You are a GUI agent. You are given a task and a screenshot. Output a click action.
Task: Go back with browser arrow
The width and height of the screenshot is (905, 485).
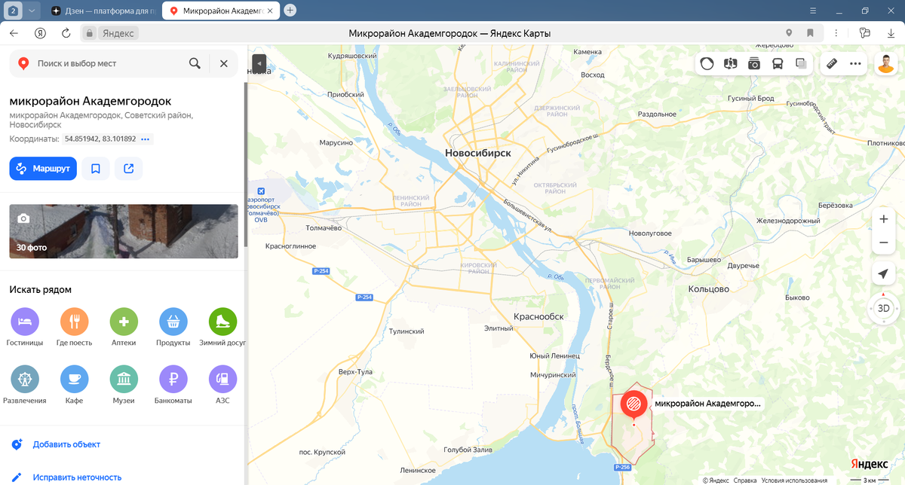click(14, 33)
